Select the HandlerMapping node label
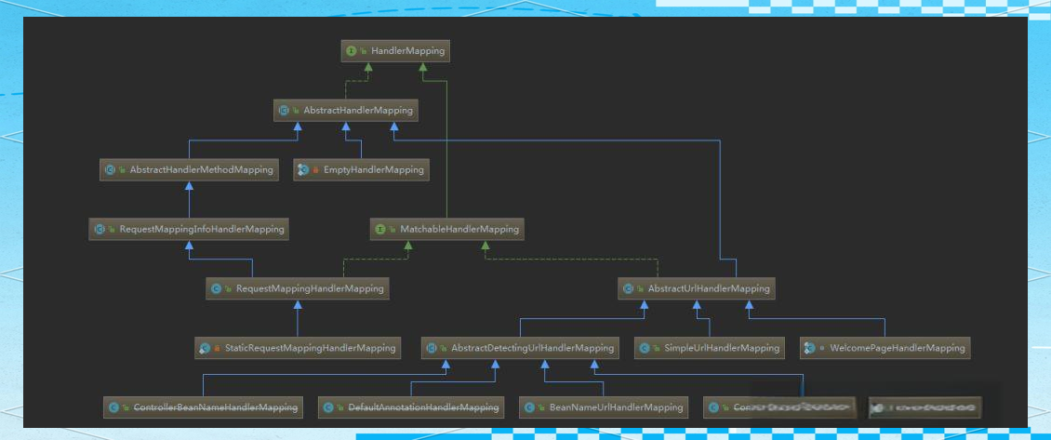 407,51
